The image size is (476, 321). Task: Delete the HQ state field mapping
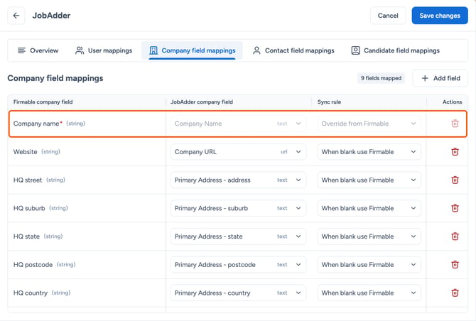pos(455,236)
